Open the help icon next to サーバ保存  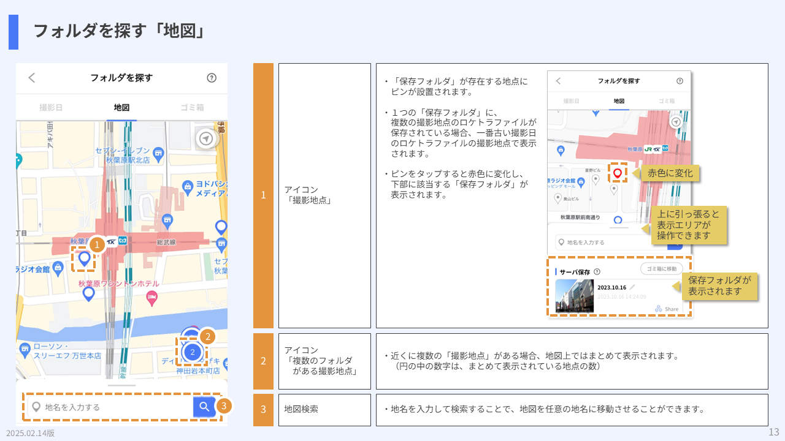coord(597,272)
